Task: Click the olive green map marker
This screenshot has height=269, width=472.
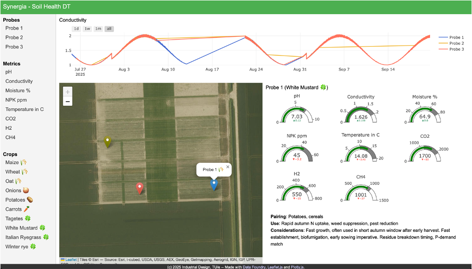Action: 107,142
